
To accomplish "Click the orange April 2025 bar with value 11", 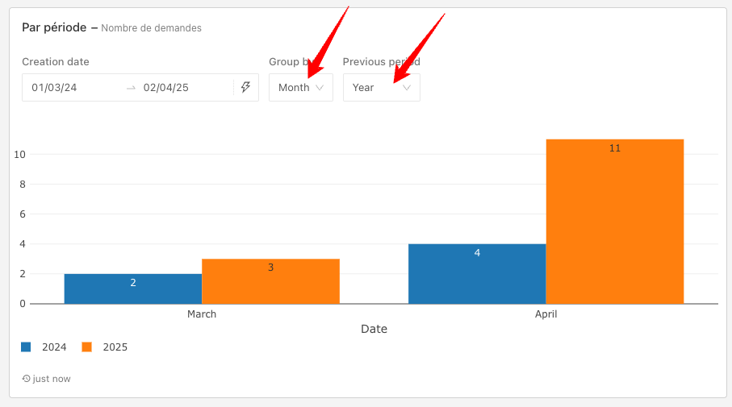I will tap(615, 222).
